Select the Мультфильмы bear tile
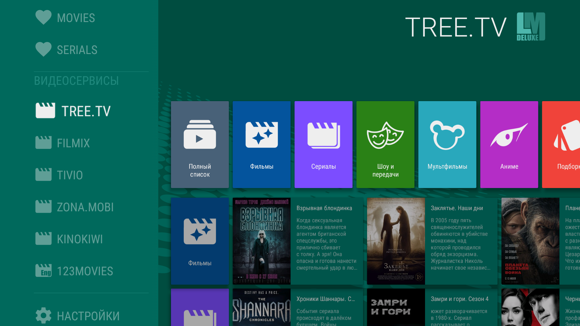This screenshot has width=580, height=326. pyautogui.click(x=447, y=144)
